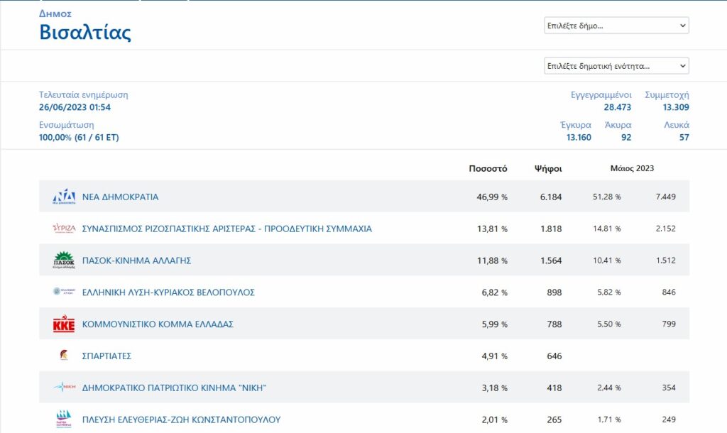Click the red KKE party logo

pyautogui.click(x=64, y=324)
